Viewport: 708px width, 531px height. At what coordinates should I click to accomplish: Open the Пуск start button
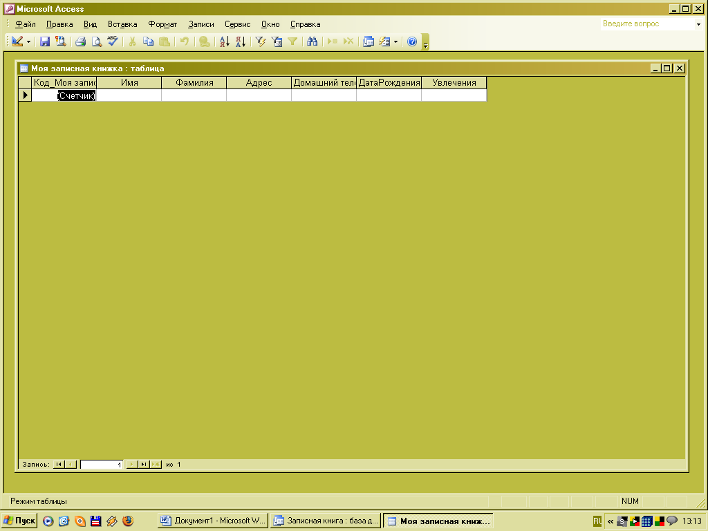click(19, 521)
